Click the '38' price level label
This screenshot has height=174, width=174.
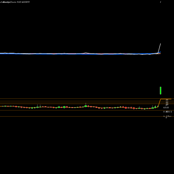(x=167, y=100)
